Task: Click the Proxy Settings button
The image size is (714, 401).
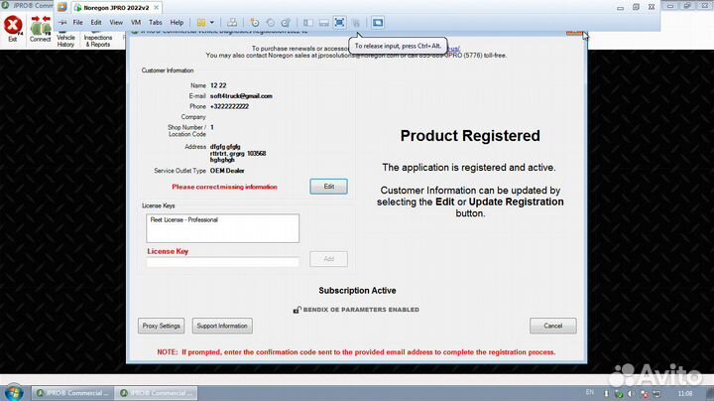Action: click(162, 326)
